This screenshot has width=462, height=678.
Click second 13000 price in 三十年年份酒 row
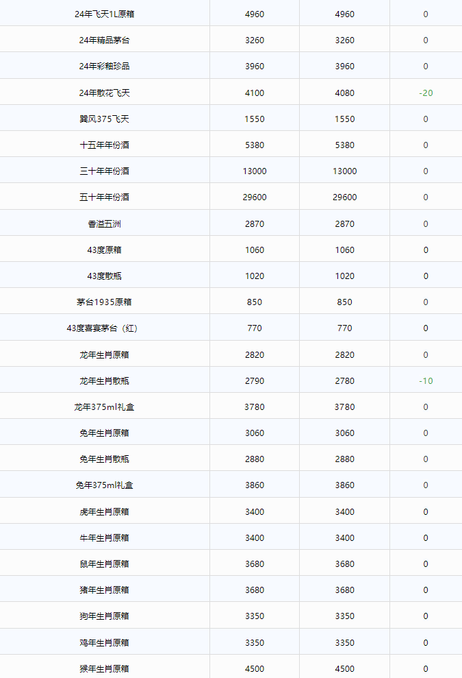(344, 171)
